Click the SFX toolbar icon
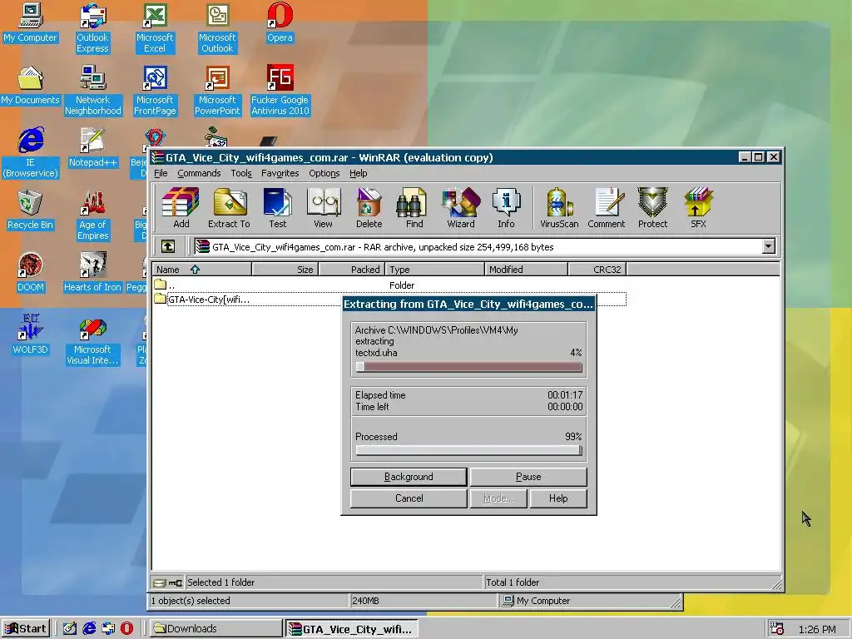The width and height of the screenshot is (852, 639). pyautogui.click(x=698, y=207)
